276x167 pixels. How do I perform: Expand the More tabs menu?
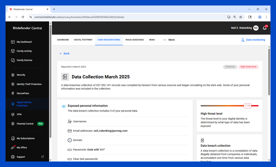coord(169,40)
